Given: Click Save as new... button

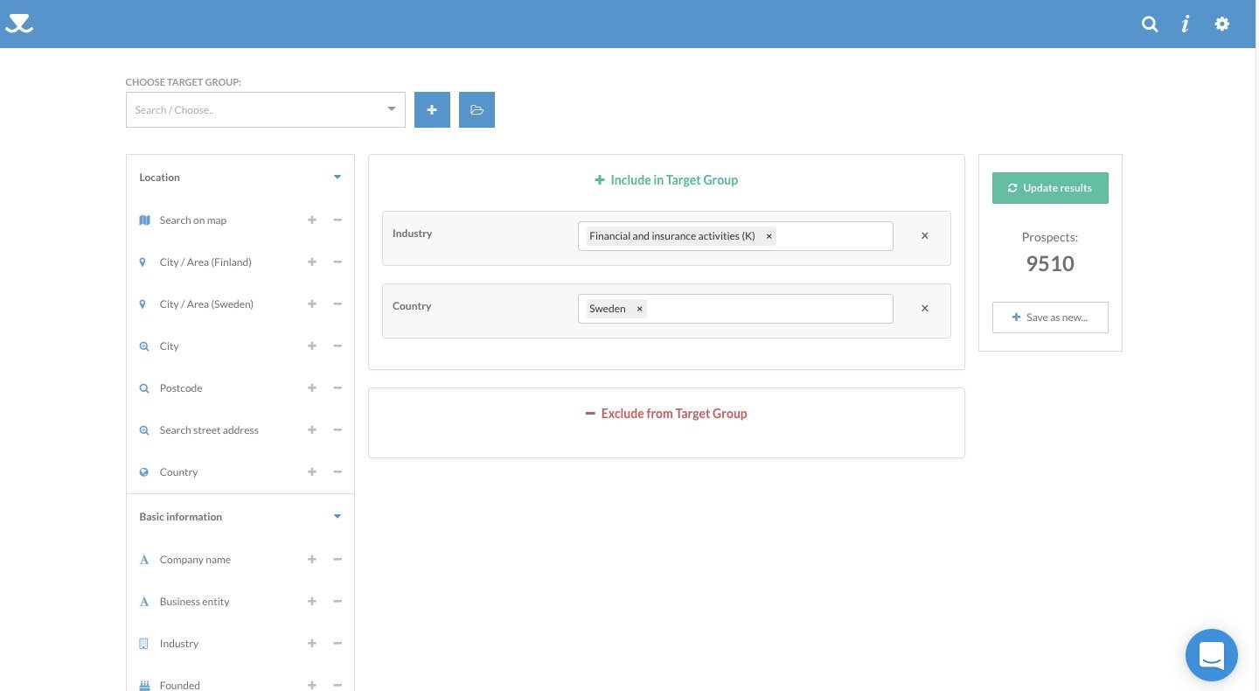Looking at the screenshot, I should [1050, 318].
